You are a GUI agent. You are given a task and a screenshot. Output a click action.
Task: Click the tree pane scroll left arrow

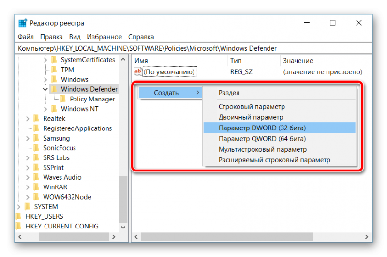tap(20, 237)
